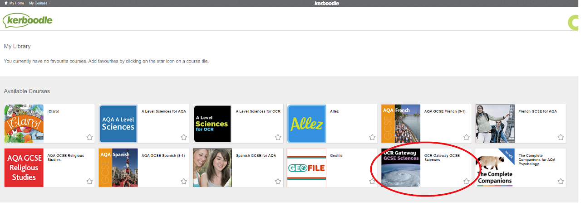Open the ¡Claro! course thumbnail

pyautogui.click(x=24, y=124)
